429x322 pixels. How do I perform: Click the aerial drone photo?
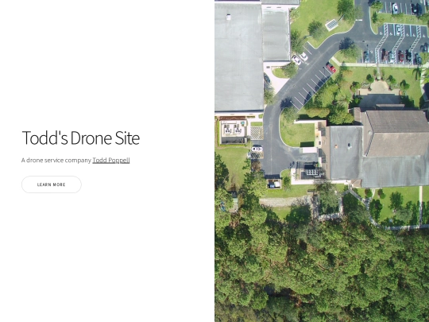click(x=322, y=161)
